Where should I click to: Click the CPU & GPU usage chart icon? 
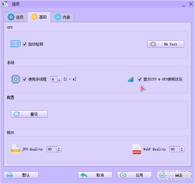coord(131,79)
